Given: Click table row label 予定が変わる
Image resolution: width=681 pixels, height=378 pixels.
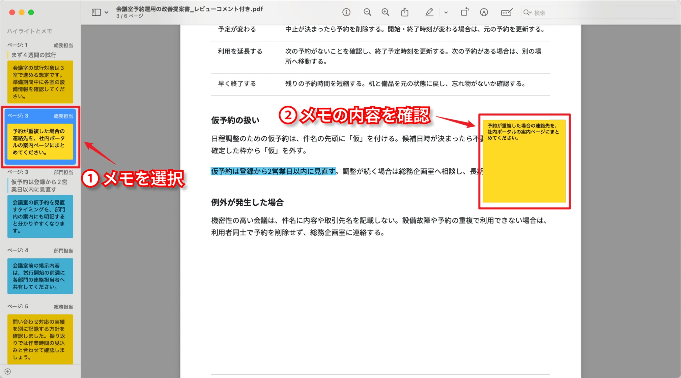Looking at the screenshot, I should [x=237, y=29].
